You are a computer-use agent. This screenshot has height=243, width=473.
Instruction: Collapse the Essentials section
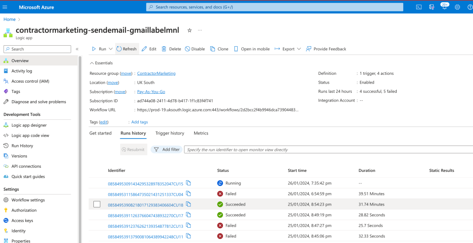(x=101, y=63)
